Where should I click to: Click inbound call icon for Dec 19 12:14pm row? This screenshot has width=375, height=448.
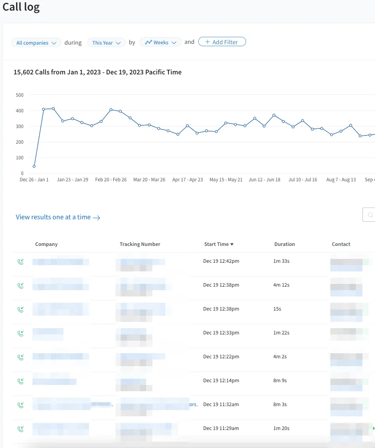point(21,381)
